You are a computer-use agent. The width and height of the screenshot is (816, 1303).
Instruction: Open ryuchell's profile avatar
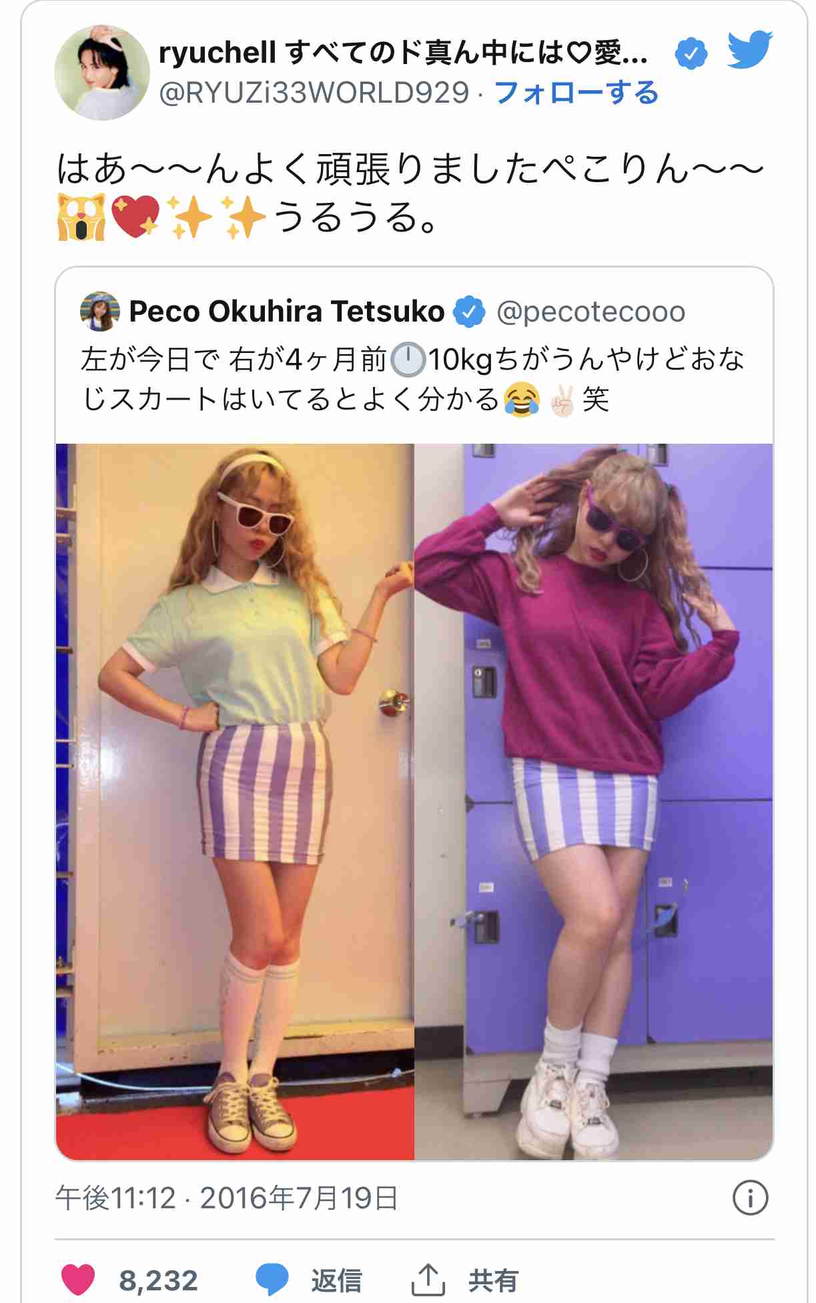(x=102, y=72)
